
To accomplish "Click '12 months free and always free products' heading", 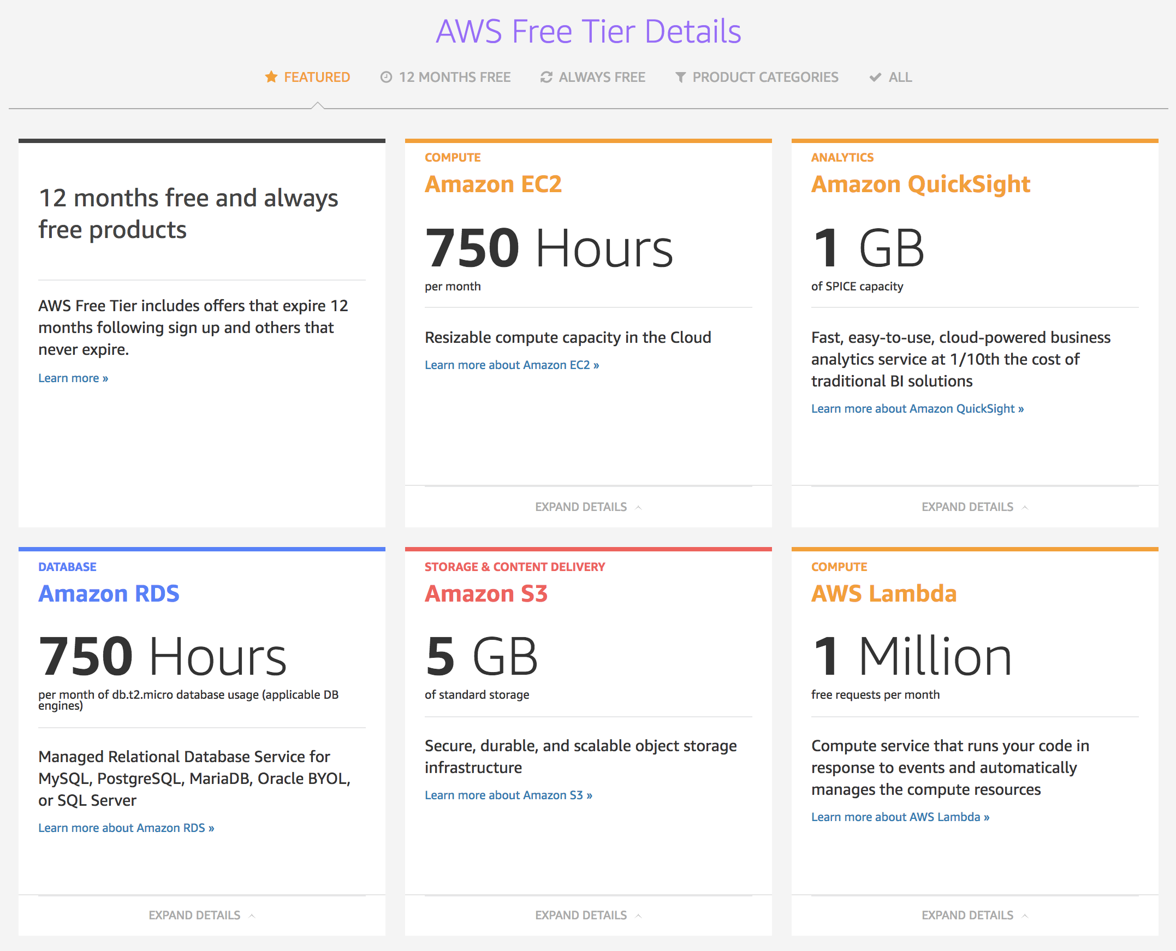I will 188,213.
